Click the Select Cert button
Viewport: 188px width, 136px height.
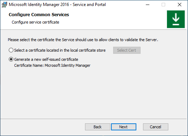tap(127, 50)
